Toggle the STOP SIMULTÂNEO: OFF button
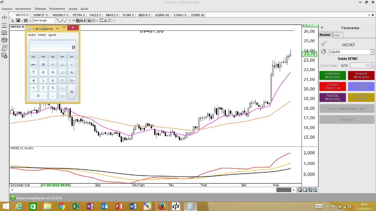The height and width of the screenshot is (211, 376). (x=347, y=109)
